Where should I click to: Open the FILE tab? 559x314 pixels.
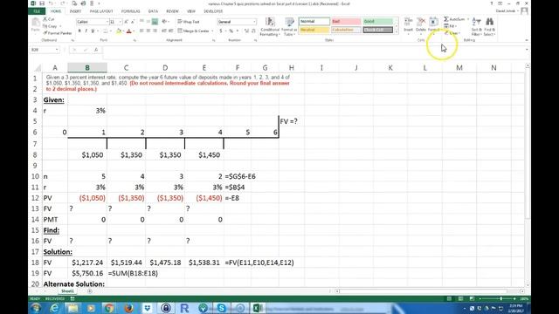37,11
